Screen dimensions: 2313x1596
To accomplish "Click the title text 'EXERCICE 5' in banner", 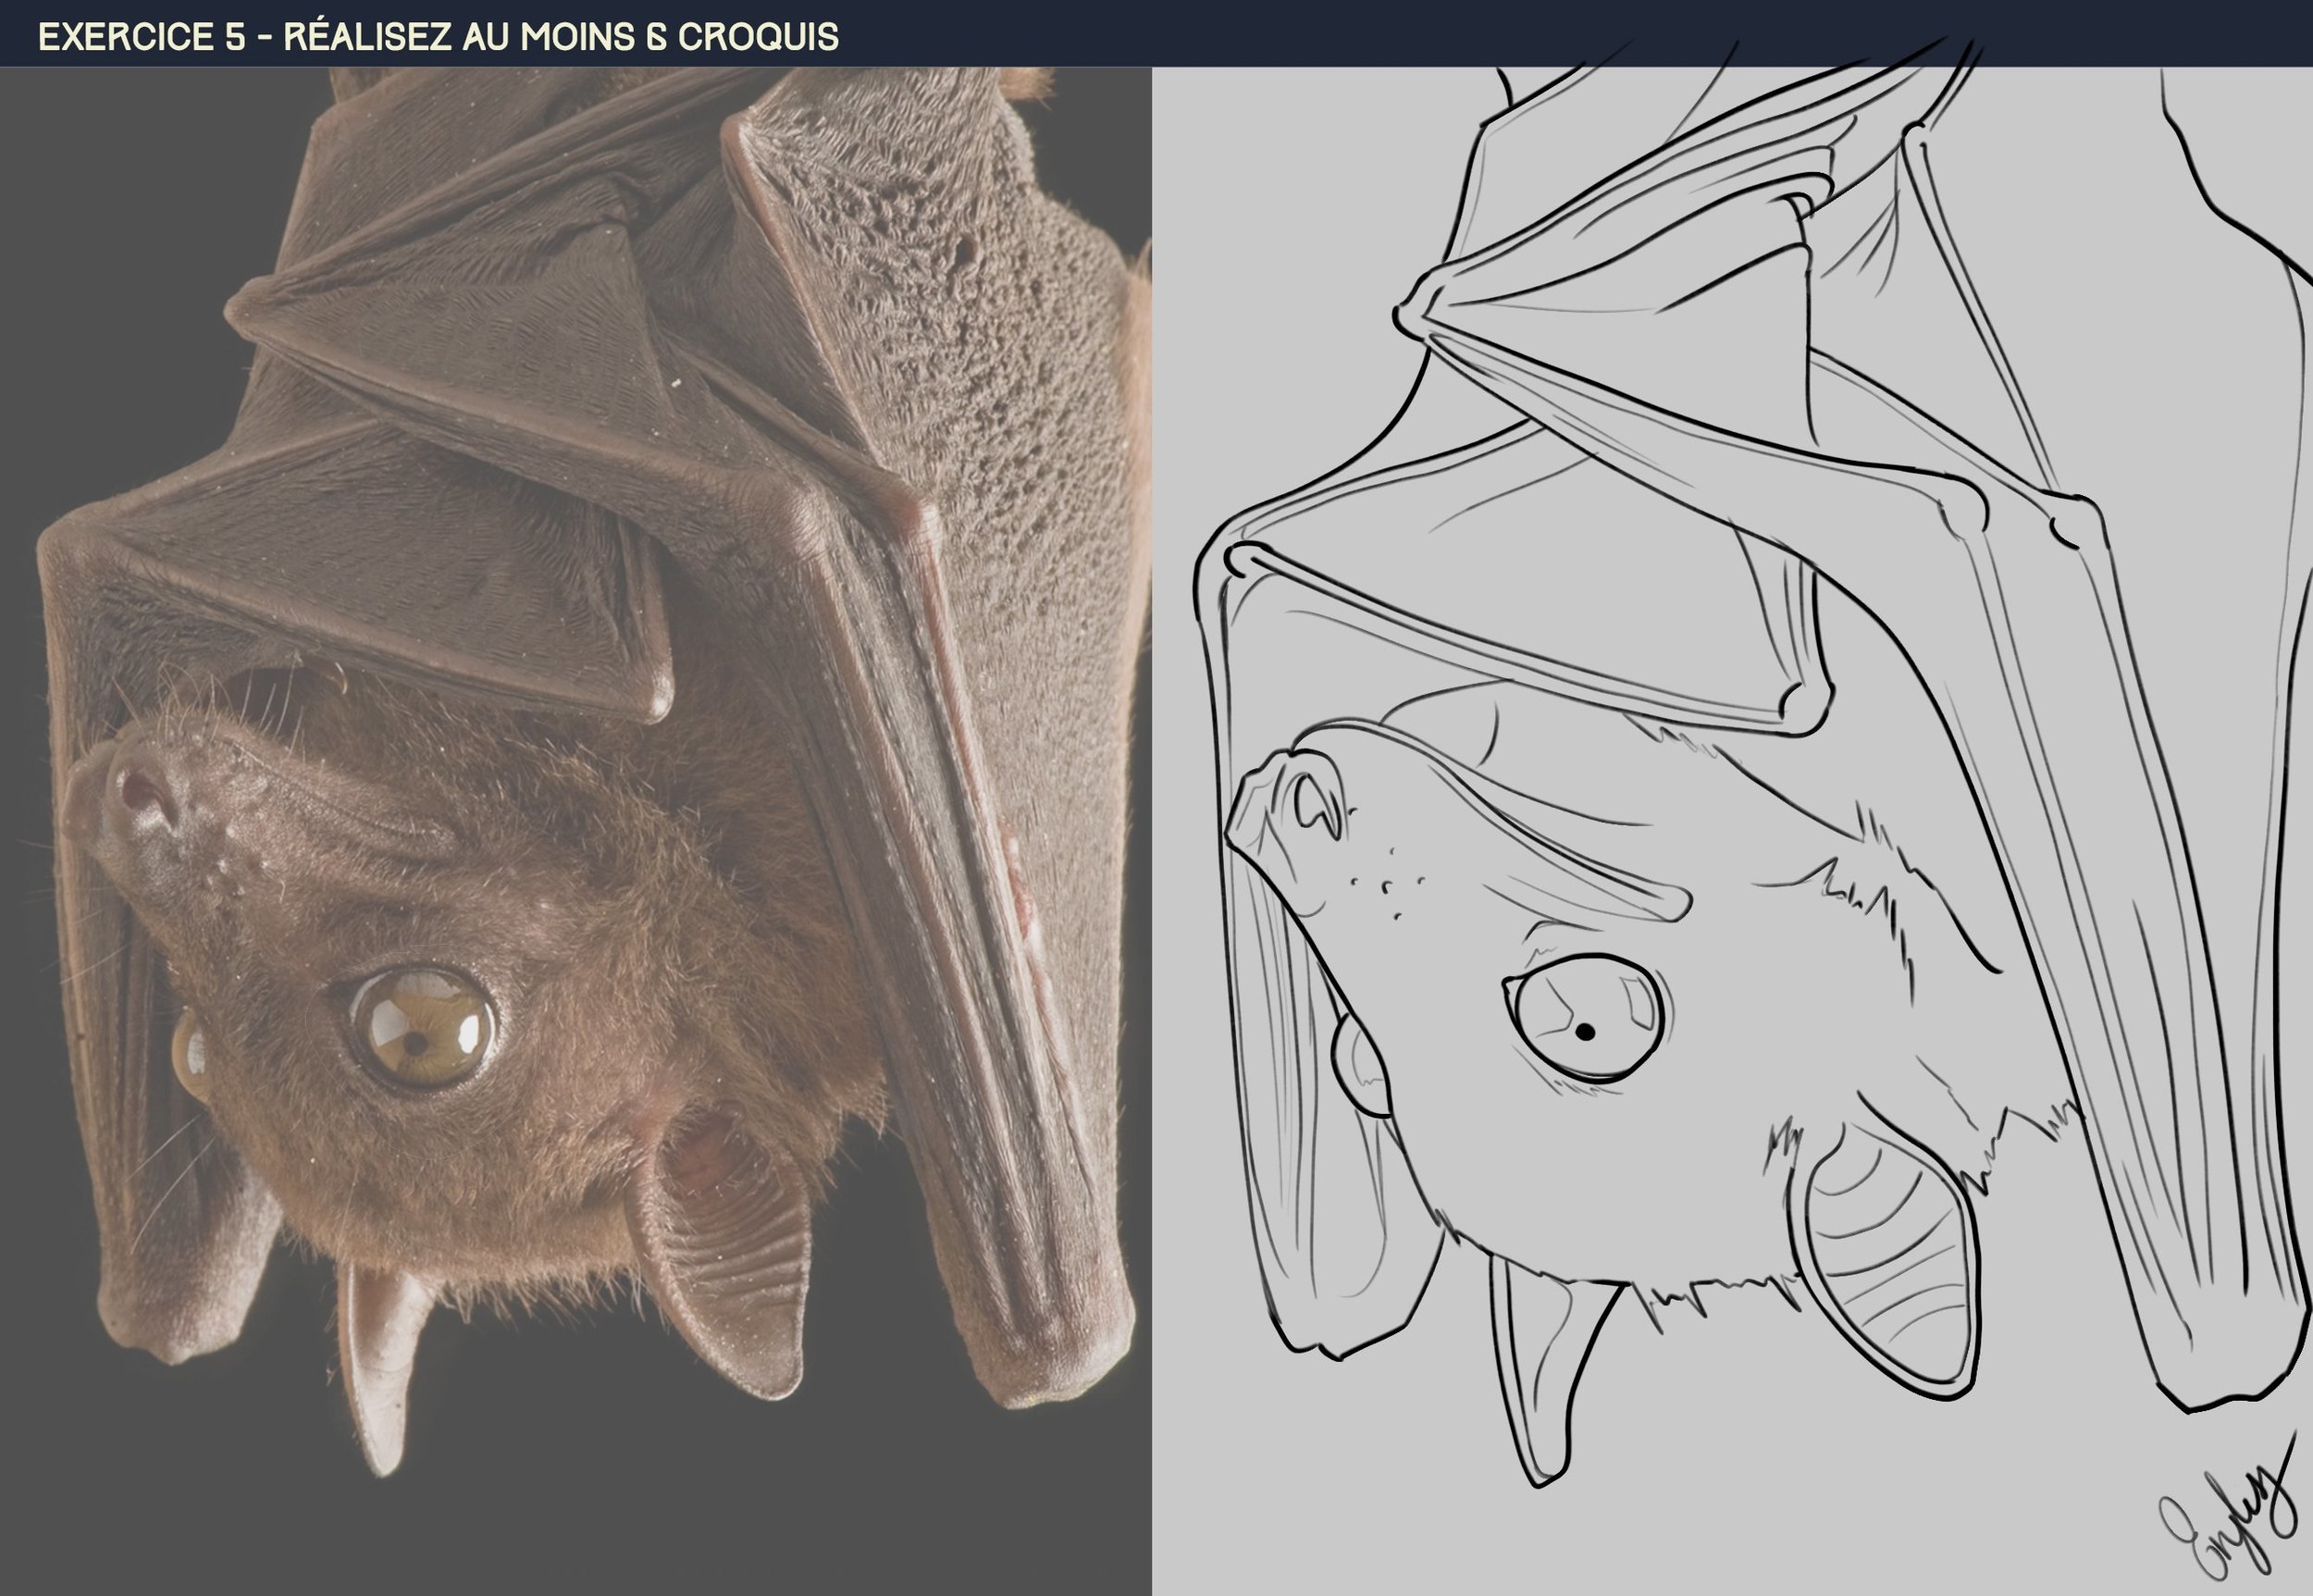I will click(141, 36).
